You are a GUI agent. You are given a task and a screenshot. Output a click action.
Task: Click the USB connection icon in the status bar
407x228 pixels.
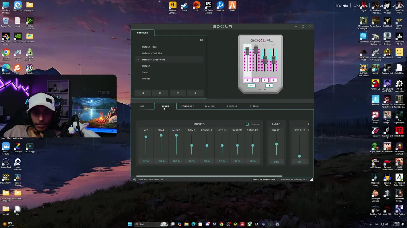click(x=135, y=180)
